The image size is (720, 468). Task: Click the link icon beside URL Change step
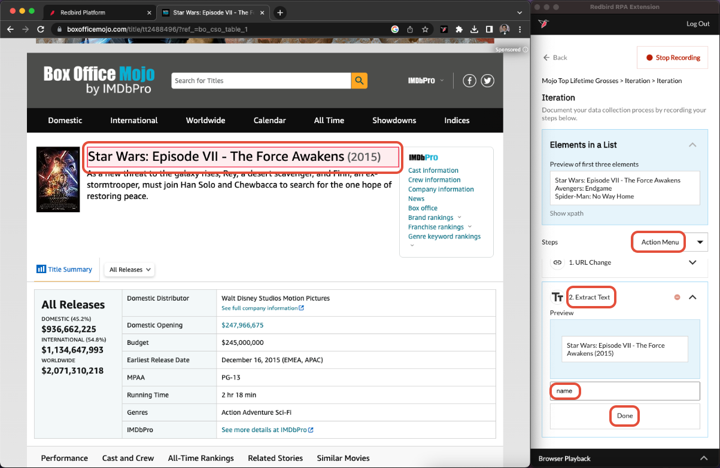point(557,262)
